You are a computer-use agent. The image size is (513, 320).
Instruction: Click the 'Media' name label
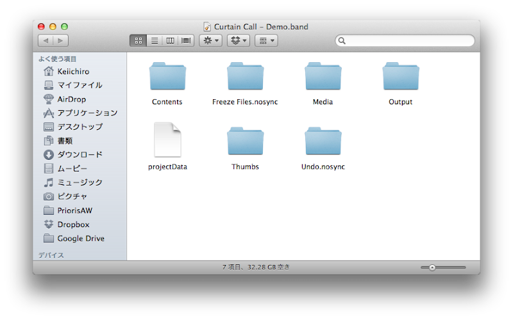(x=323, y=102)
